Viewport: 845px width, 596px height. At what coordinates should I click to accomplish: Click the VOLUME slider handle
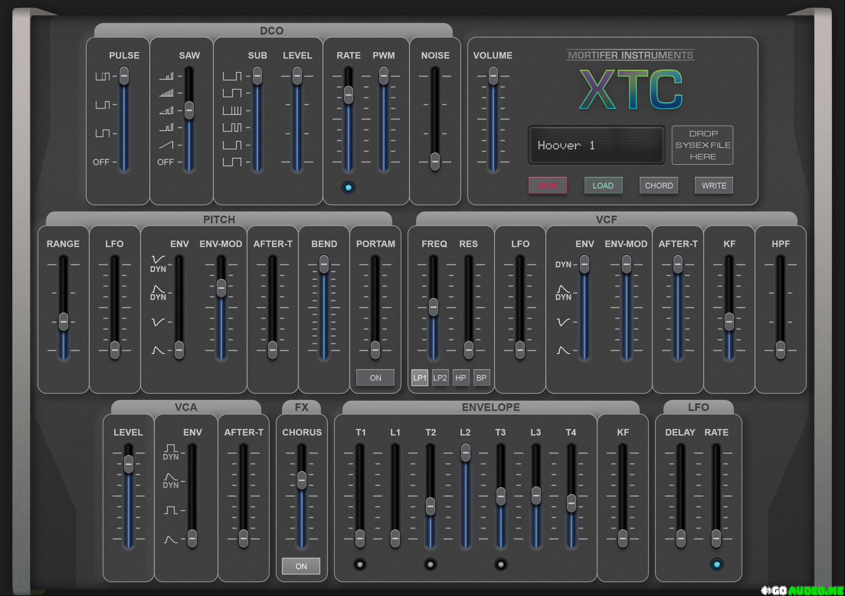point(493,76)
